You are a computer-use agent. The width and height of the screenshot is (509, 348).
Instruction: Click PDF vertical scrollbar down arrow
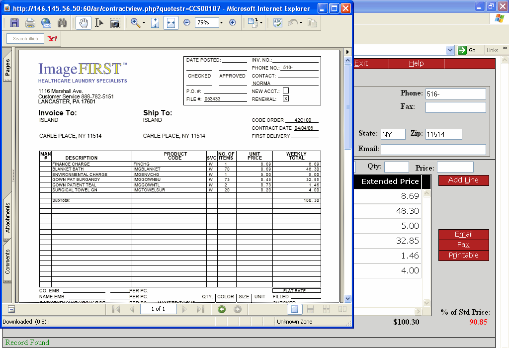(x=347, y=298)
